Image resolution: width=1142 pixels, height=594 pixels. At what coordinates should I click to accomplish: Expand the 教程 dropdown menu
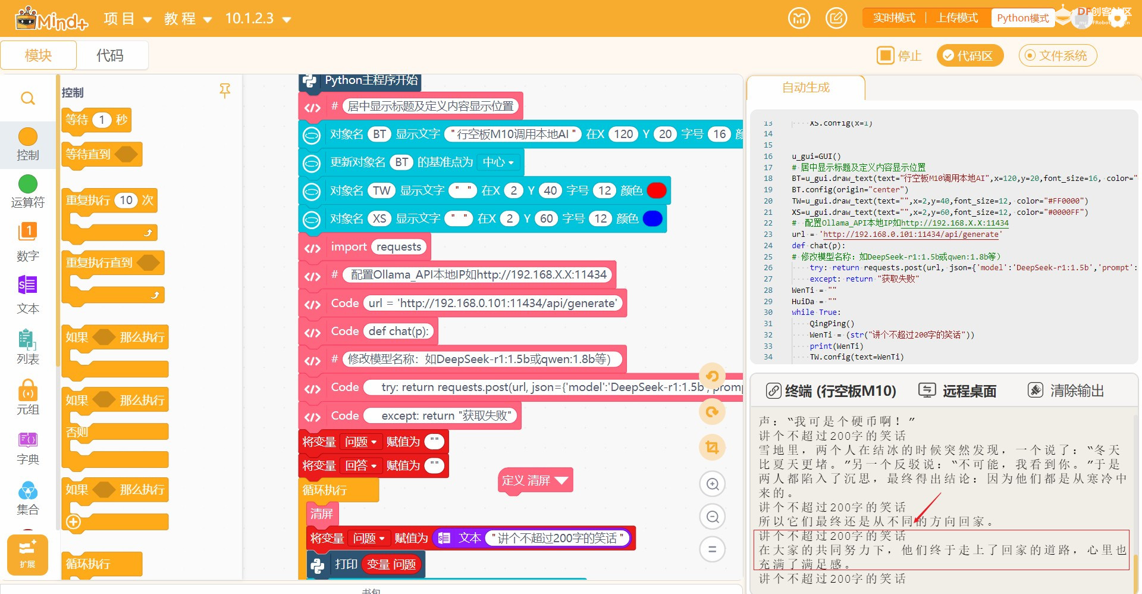click(188, 19)
